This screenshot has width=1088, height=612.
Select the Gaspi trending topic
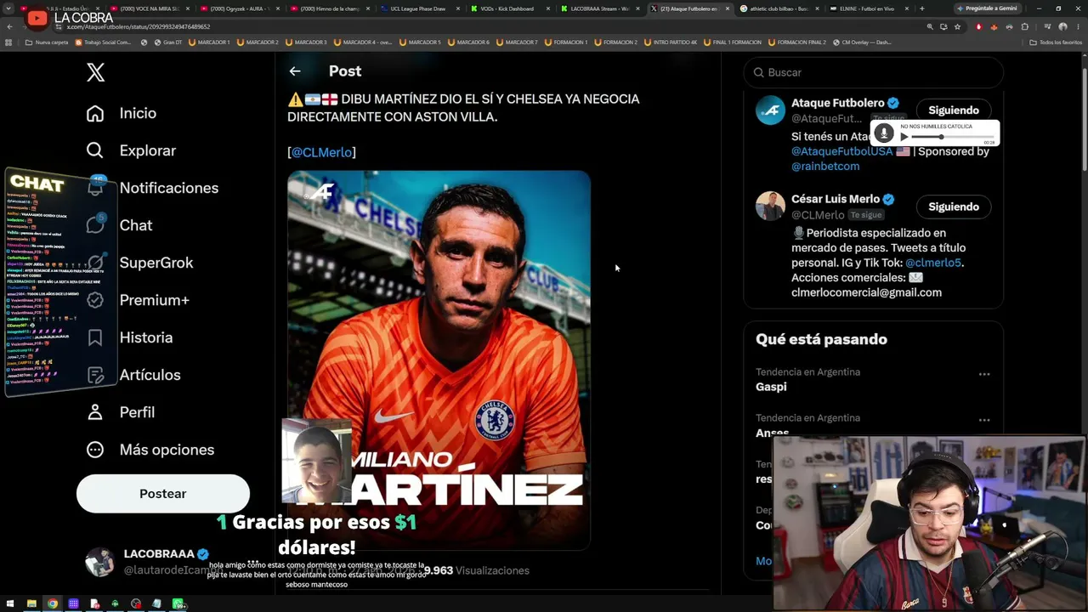tap(771, 387)
